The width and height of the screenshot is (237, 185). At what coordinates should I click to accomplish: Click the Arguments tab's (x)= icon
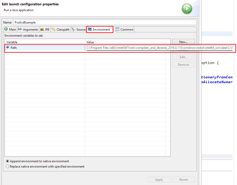(20, 30)
